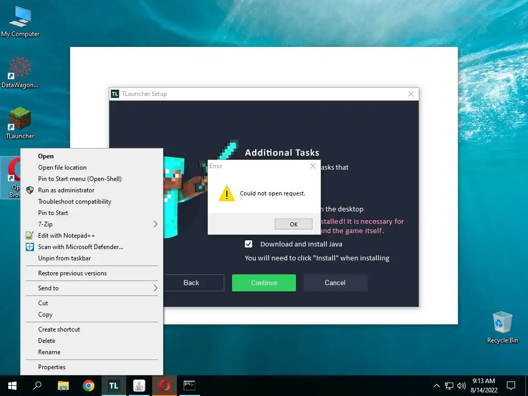The height and width of the screenshot is (396, 528).
Task: Click the Notepad++ icon in context menu
Action: (30, 235)
